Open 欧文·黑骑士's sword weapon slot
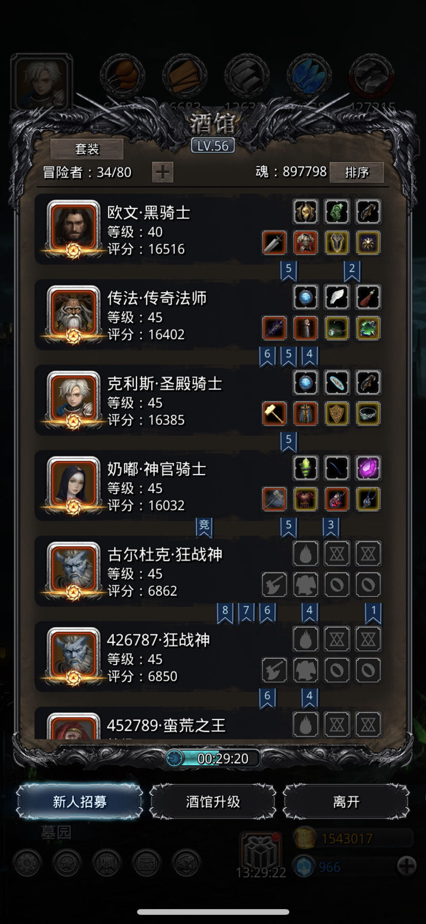The image size is (426, 924). 274,243
